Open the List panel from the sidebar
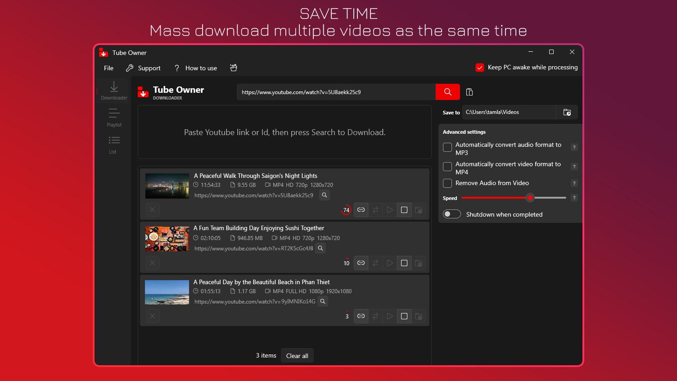This screenshot has width=677, height=381. (x=113, y=144)
